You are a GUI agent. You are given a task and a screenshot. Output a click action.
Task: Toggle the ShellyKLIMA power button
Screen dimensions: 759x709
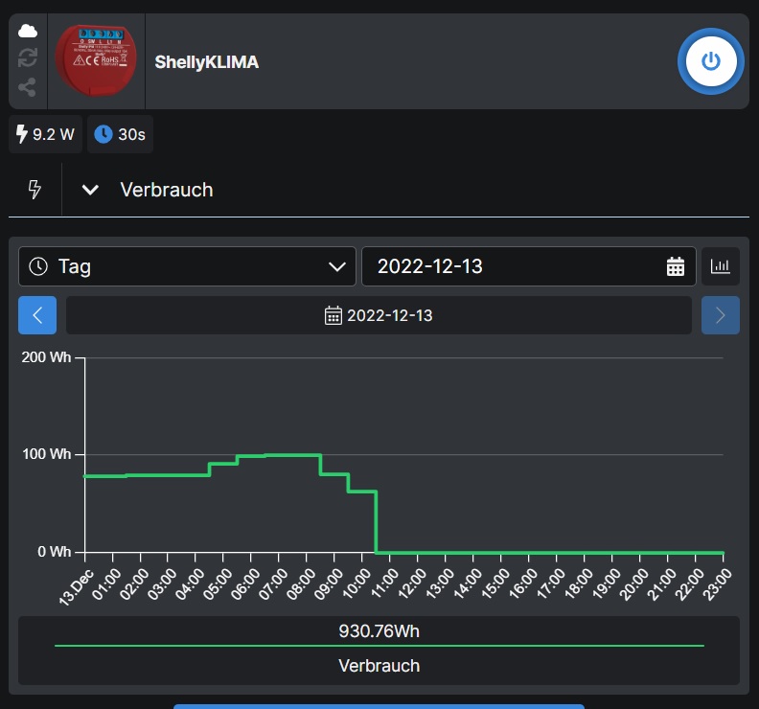click(x=710, y=61)
